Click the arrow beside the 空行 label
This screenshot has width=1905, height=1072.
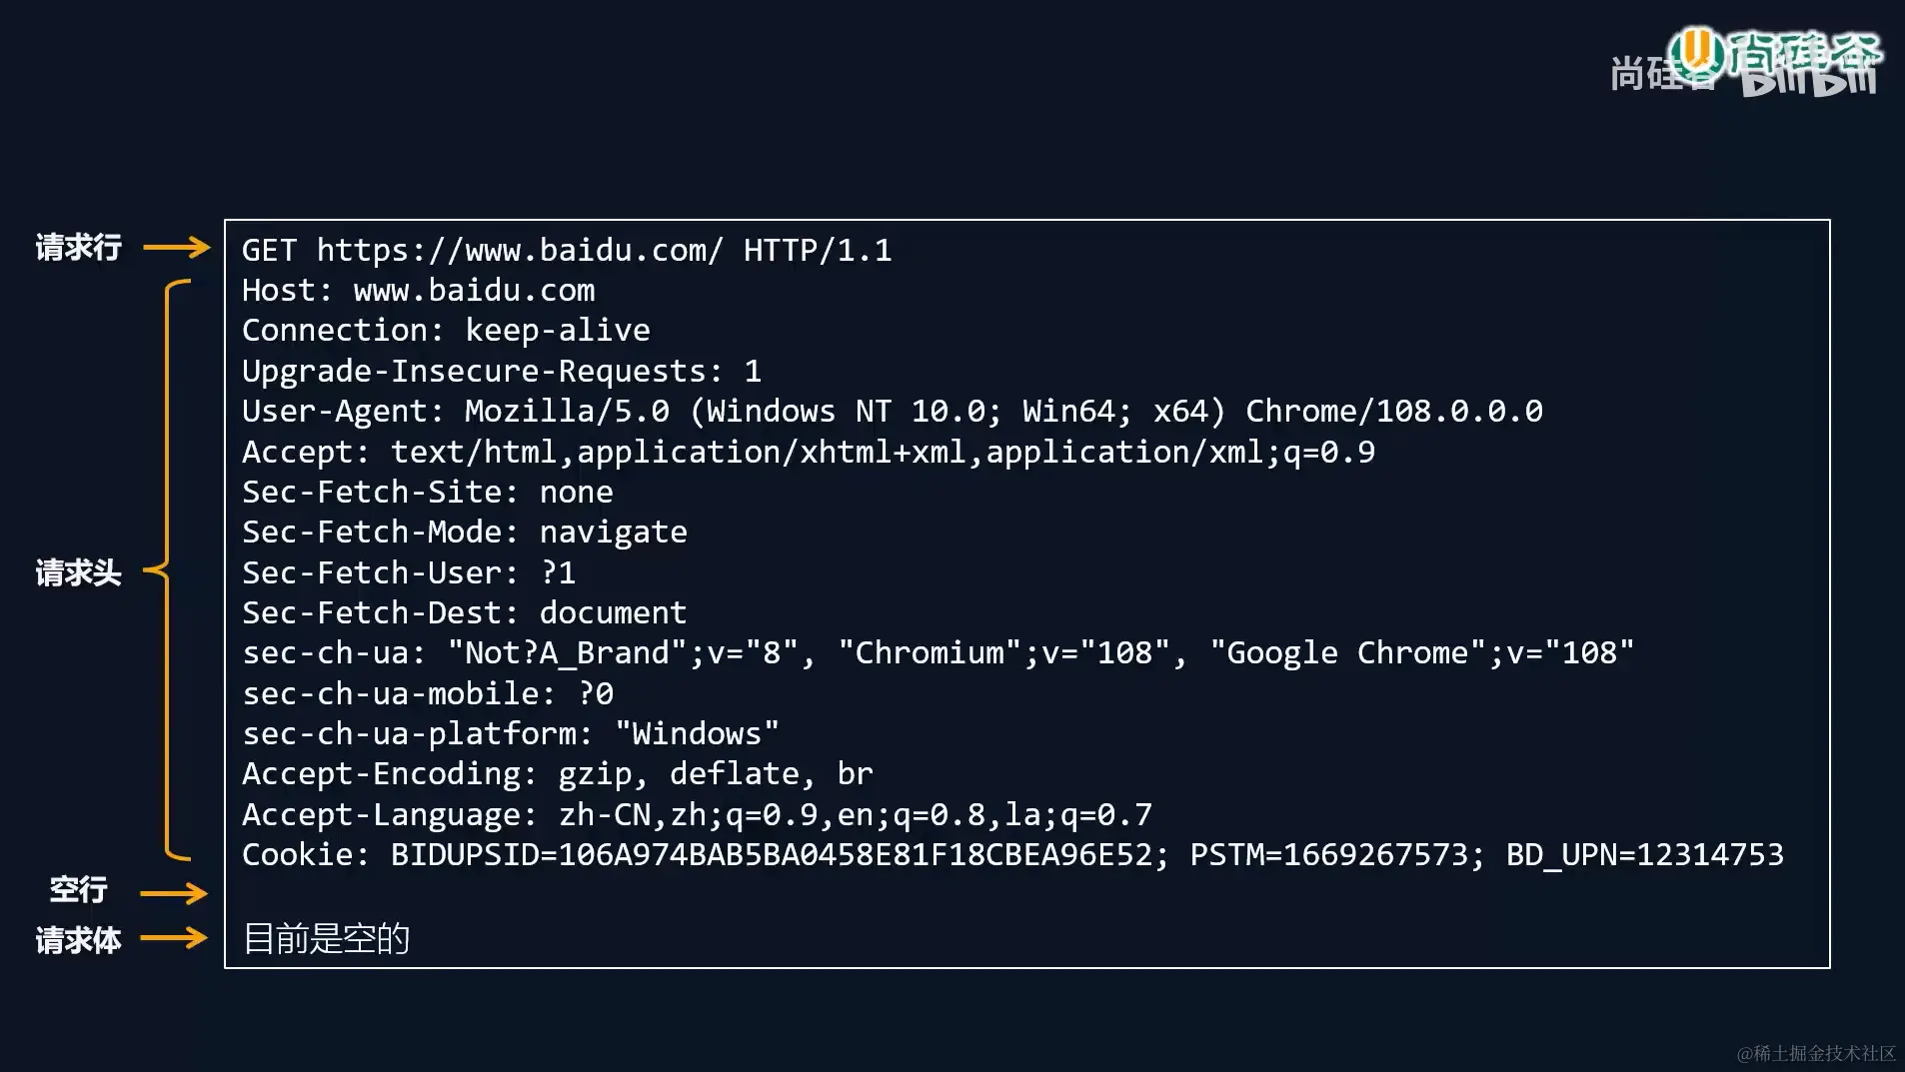[174, 892]
